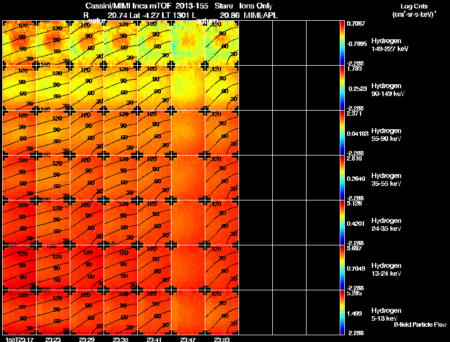Choose the 5-13 keV panel at 23:35
This screenshot has width=450, height=342.
[120, 312]
